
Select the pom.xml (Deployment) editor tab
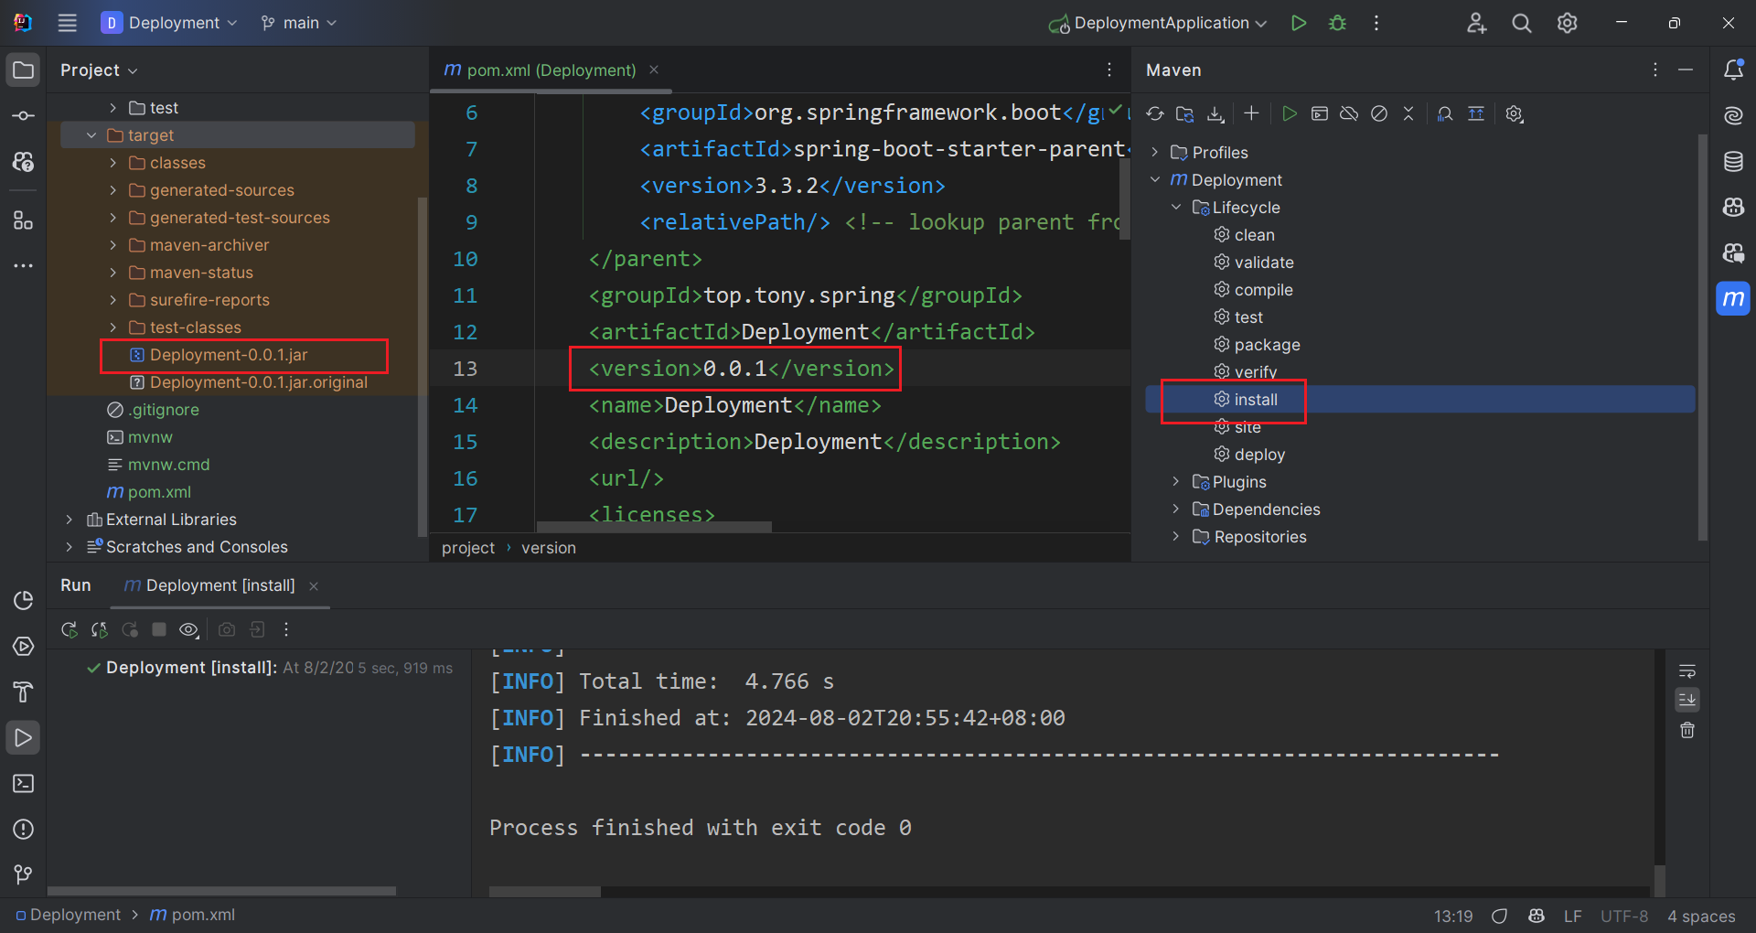[551, 70]
